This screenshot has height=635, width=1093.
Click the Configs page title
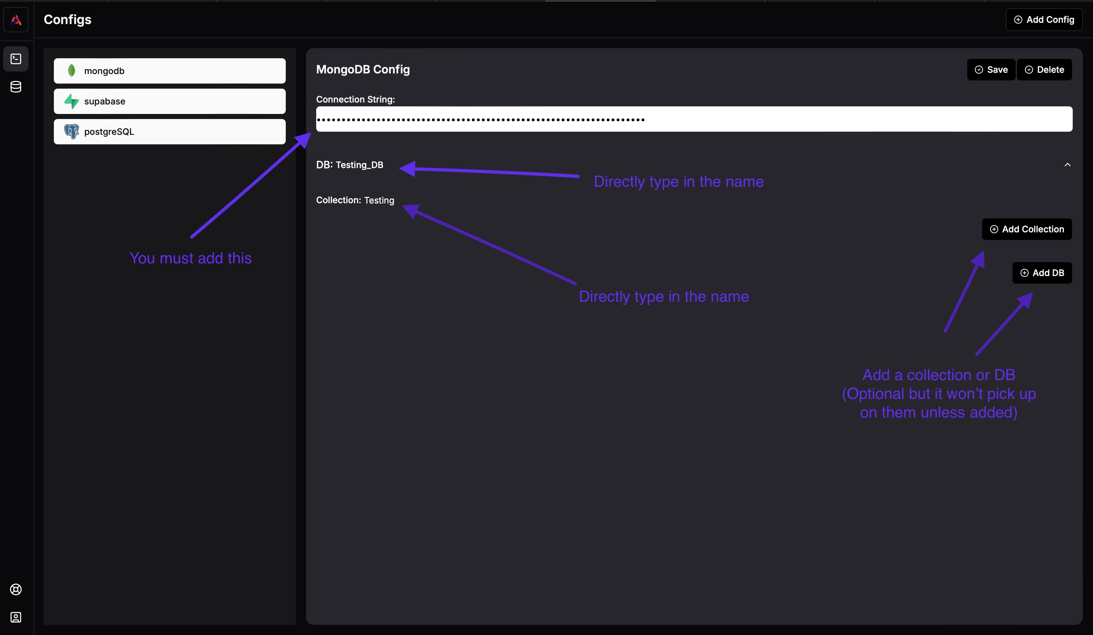point(68,20)
